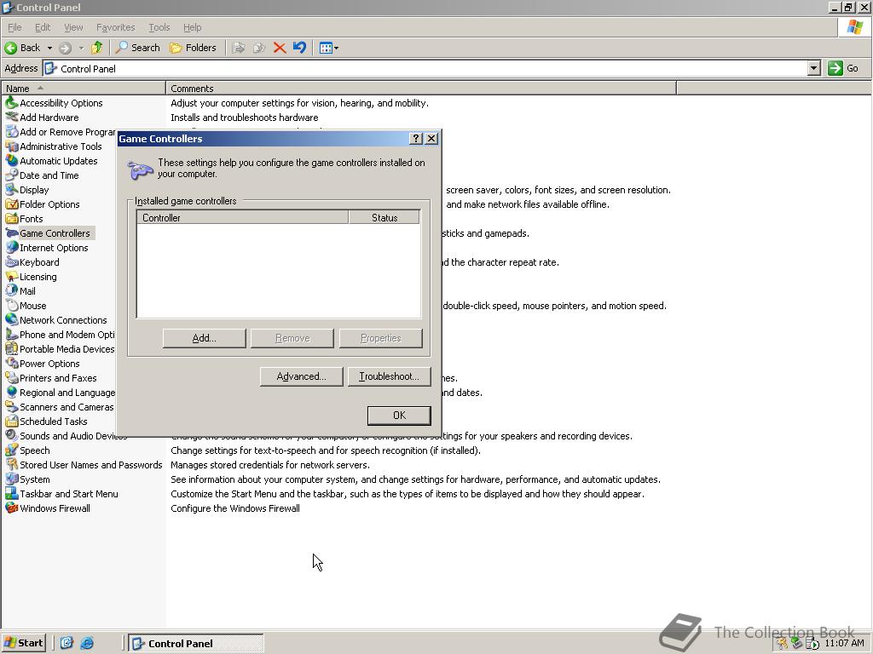Open the View menu
873x654 pixels.
[x=73, y=27]
